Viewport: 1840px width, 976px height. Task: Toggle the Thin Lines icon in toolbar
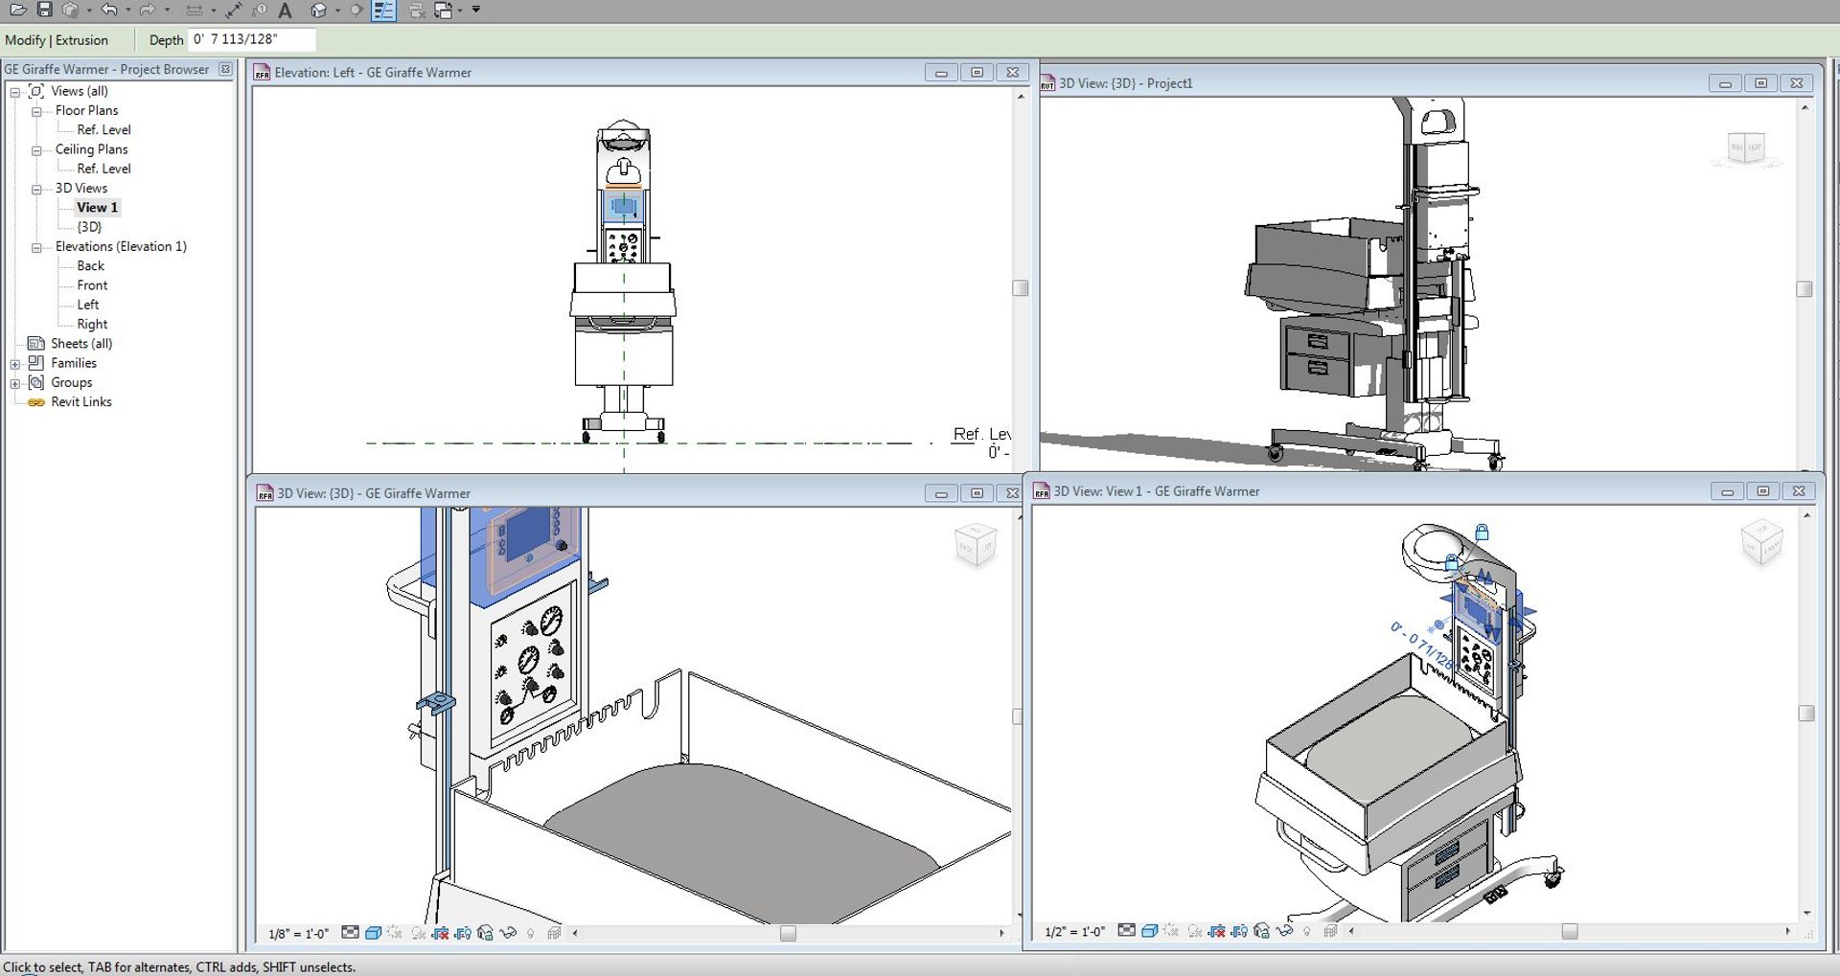(x=383, y=11)
